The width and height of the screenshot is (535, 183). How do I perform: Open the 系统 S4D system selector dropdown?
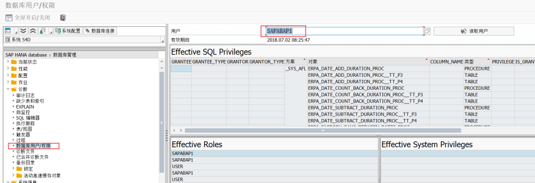(84, 40)
